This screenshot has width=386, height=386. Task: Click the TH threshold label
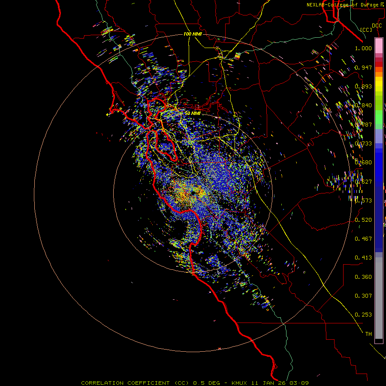368,334
